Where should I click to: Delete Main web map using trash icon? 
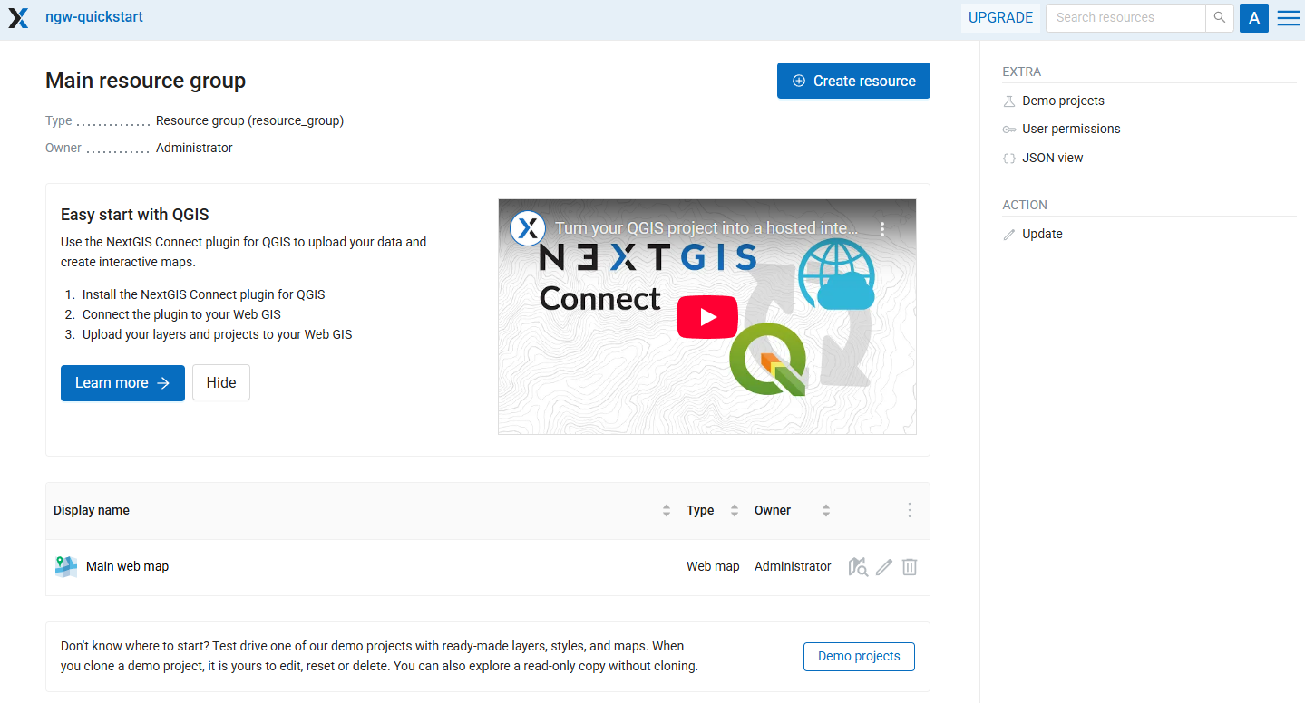coord(910,567)
